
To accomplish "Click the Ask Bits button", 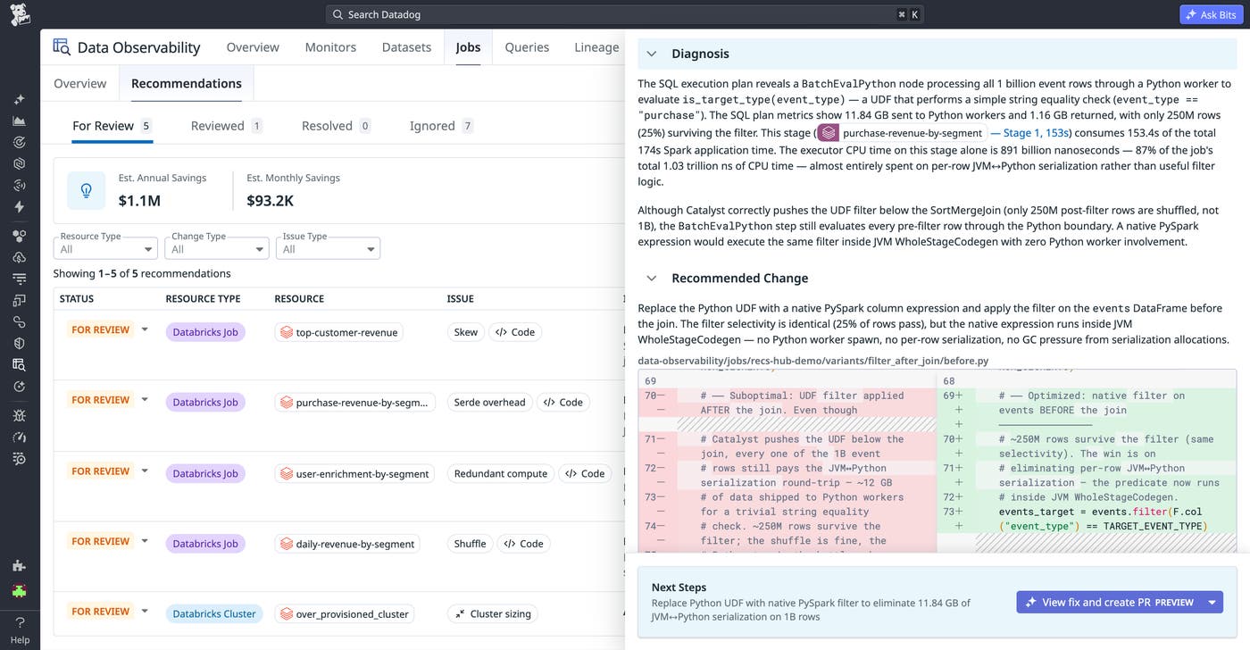I will click(x=1212, y=14).
